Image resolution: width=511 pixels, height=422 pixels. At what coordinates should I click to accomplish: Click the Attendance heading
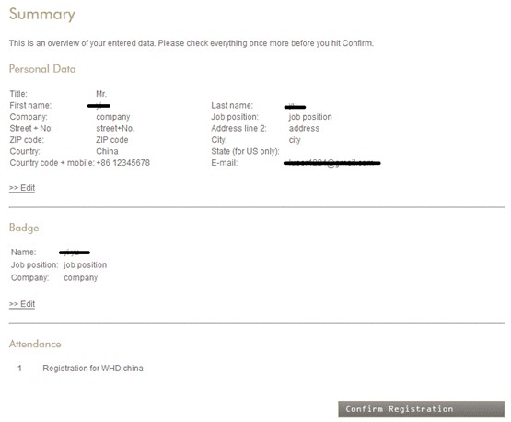point(35,344)
